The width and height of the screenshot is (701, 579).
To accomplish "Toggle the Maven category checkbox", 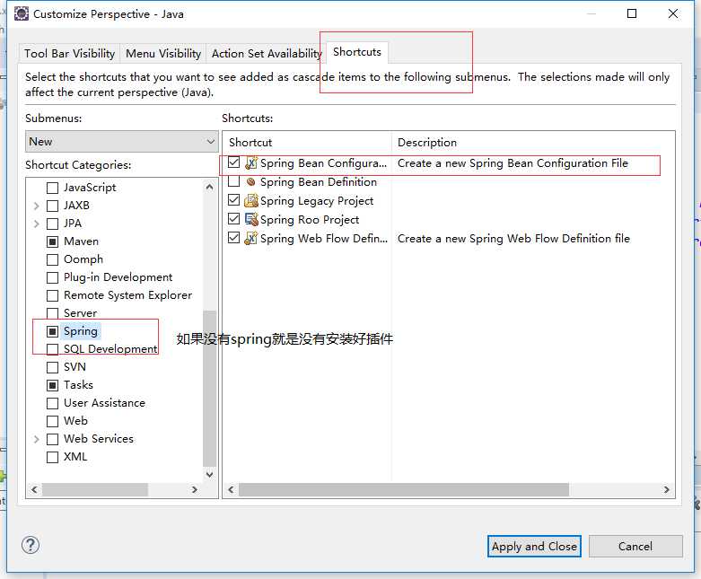I will click(52, 241).
